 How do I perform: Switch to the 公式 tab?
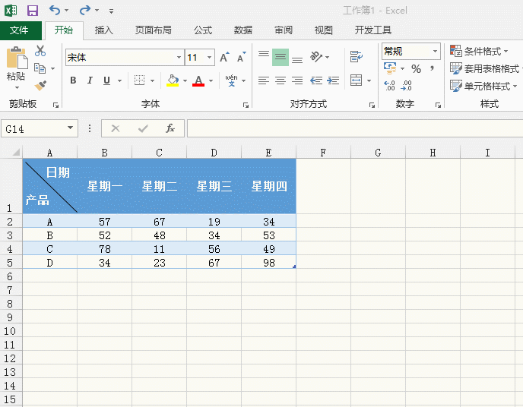point(203,30)
